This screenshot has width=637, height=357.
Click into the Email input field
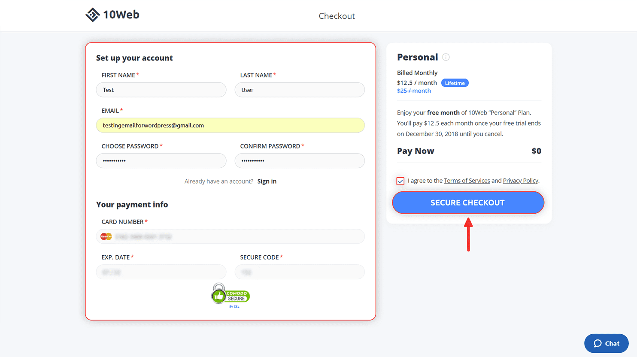pos(231,125)
